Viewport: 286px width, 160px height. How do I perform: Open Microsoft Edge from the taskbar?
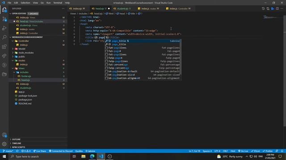pos(92,156)
